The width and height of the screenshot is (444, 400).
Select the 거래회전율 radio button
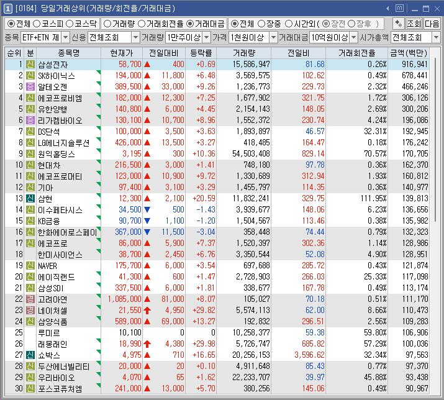[x=142, y=24]
